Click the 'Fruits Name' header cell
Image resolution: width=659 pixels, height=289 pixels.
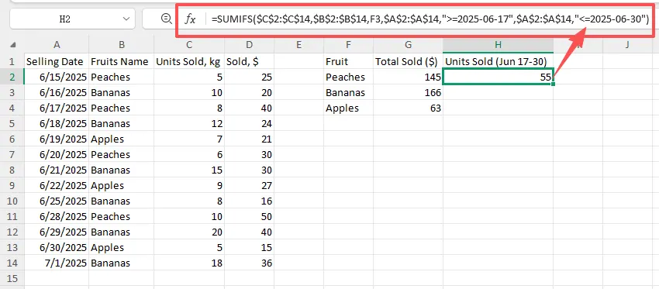point(122,62)
